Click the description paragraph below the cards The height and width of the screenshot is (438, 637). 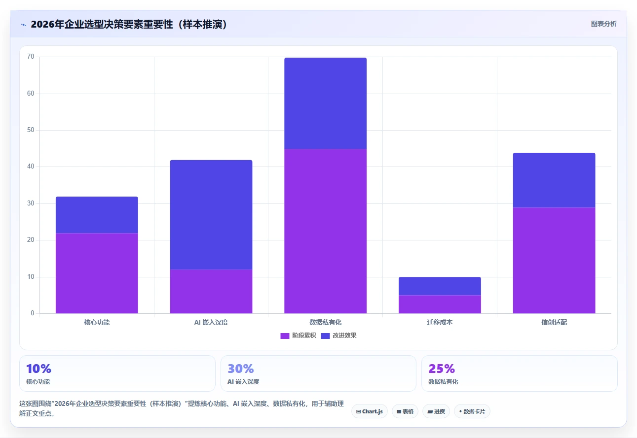pos(182,408)
